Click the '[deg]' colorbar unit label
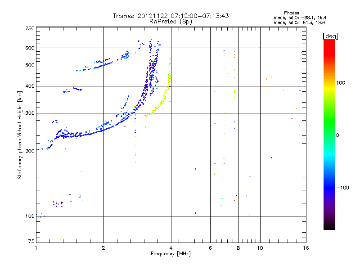360x270 pixels. (x=330, y=36)
